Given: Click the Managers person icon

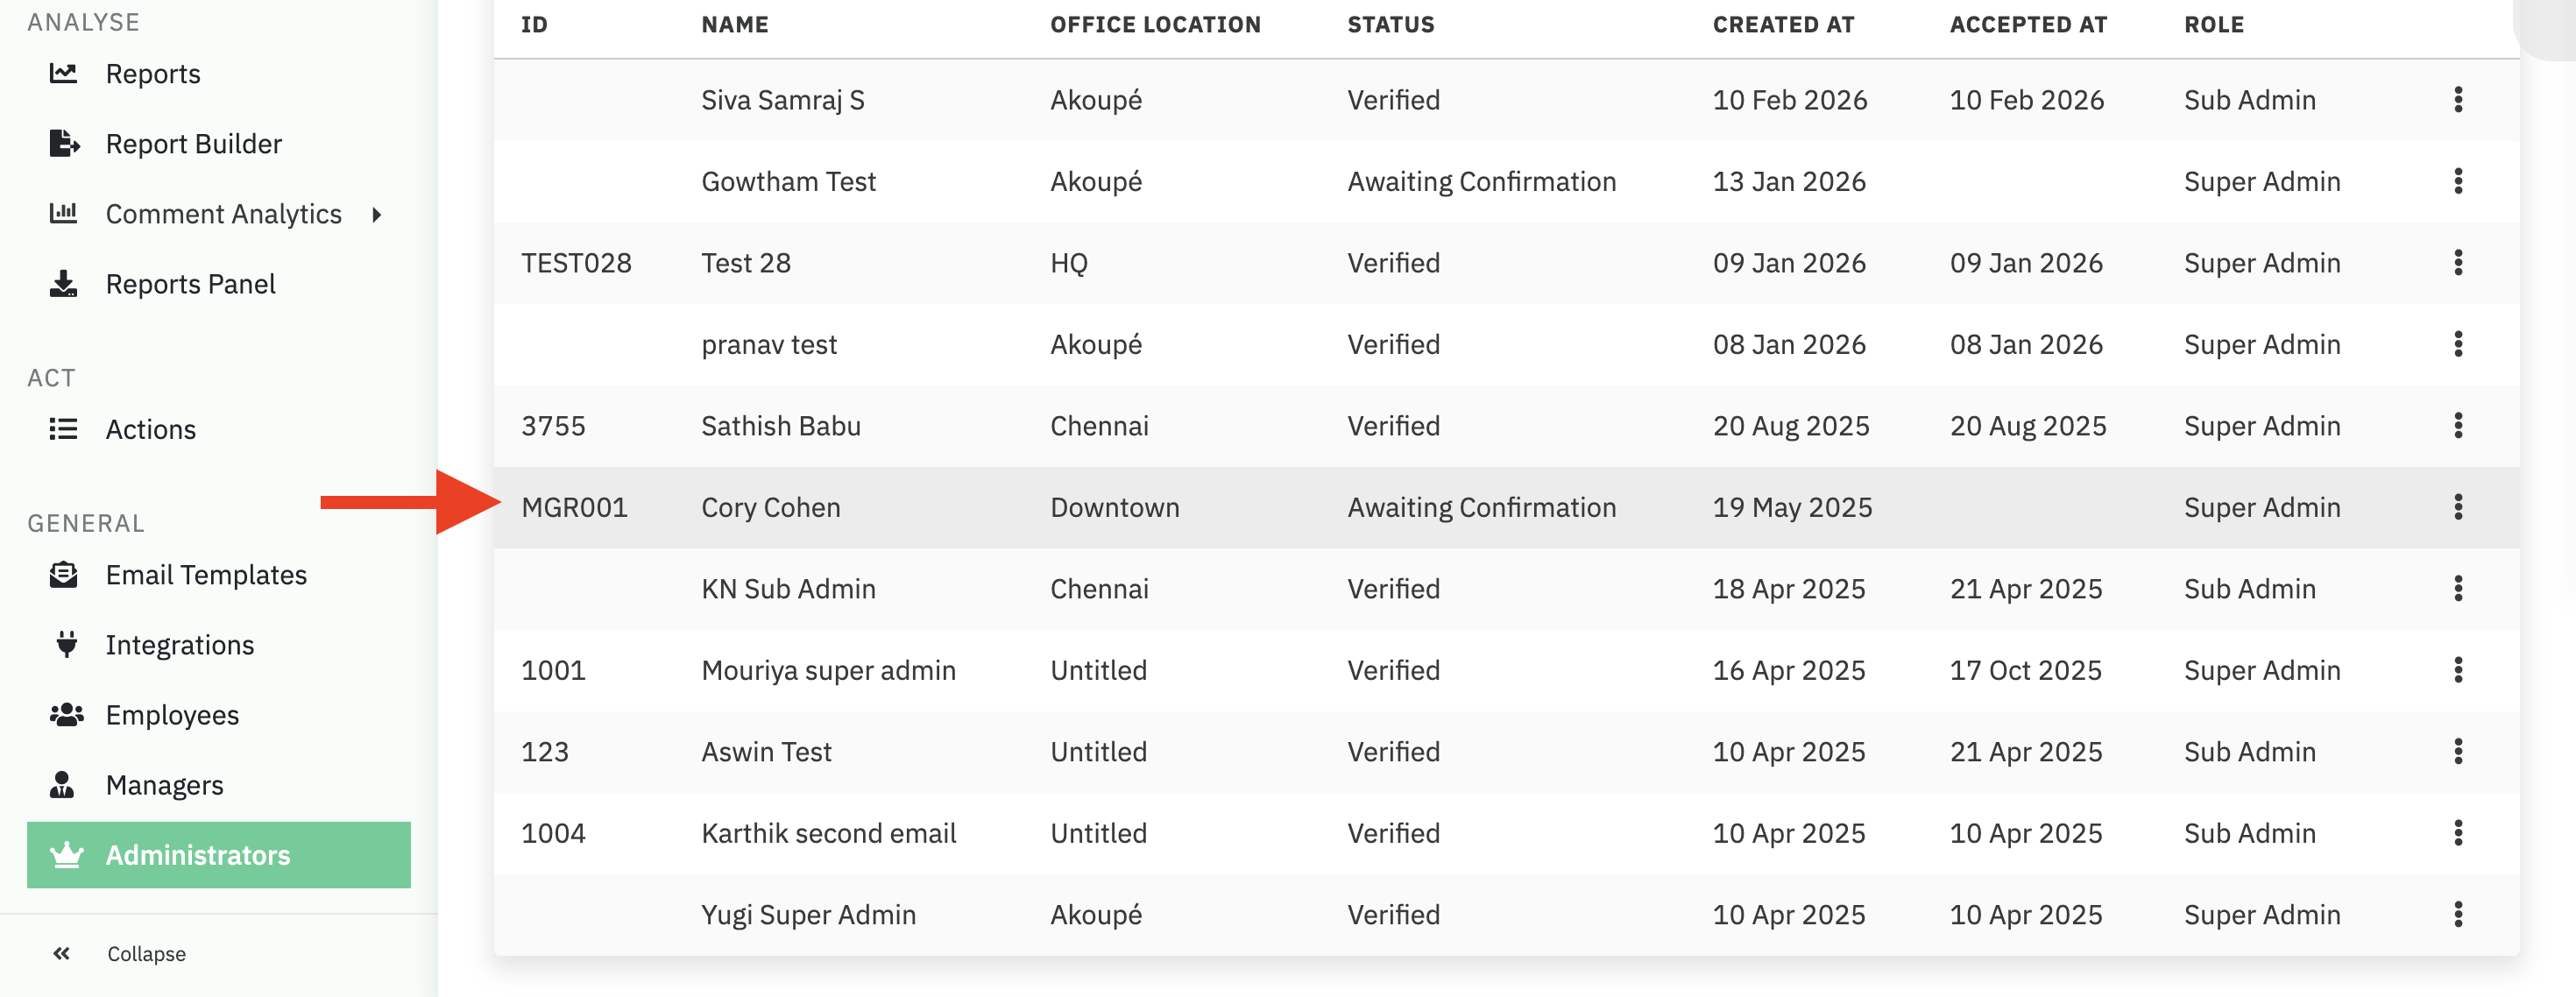Looking at the screenshot, I should coord(62,785).
